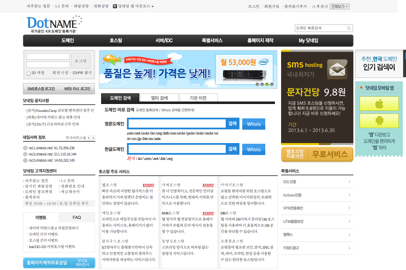Click the magnifier icon in domain quick search
The image size is (406, 270).
349,28
